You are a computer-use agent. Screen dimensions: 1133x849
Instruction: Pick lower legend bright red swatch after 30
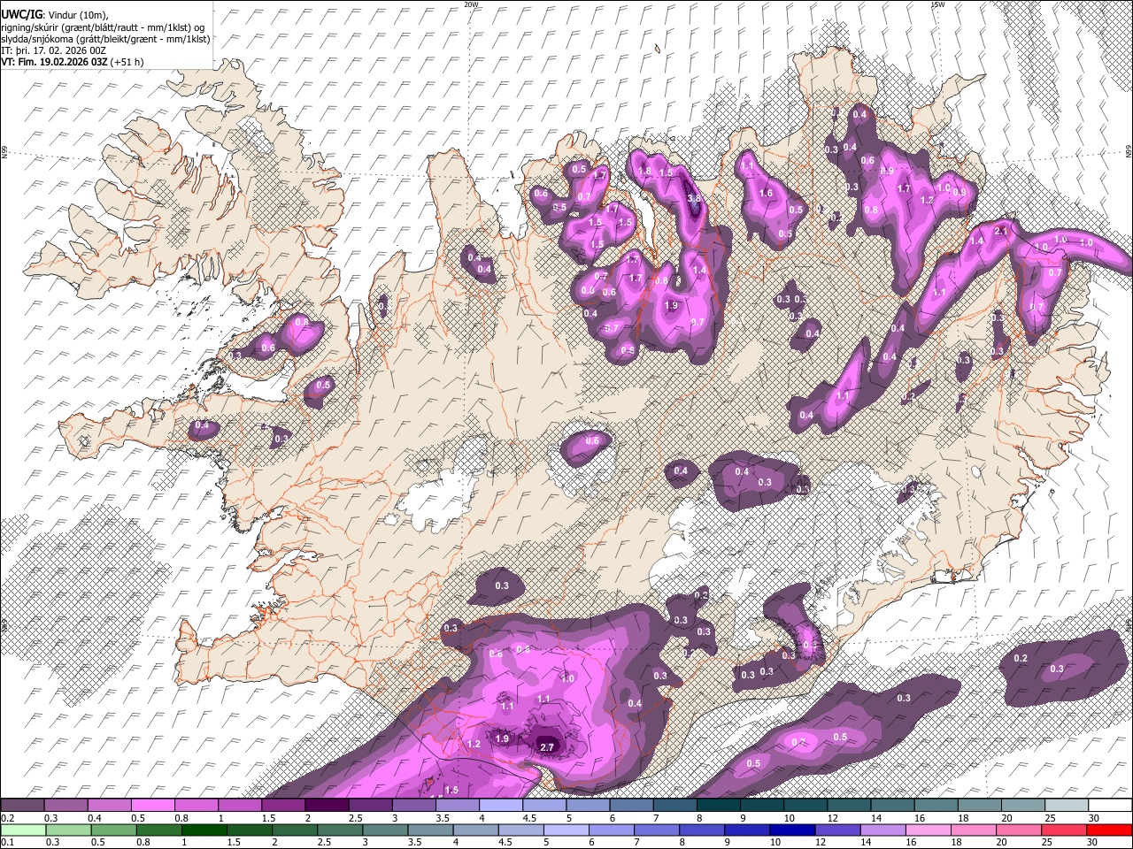click(1109, 830)
